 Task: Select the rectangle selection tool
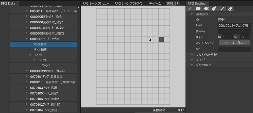(198, 9)
